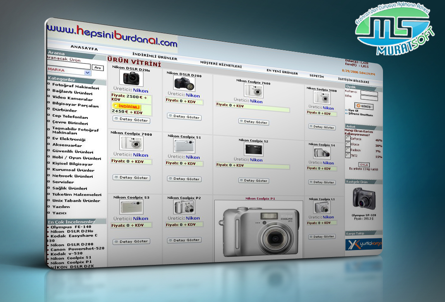Image resolution: width=445 pixels, height=302 pixels.
Task: Click the Şifremi Unuttum link
Action: [x=361, y=114]
